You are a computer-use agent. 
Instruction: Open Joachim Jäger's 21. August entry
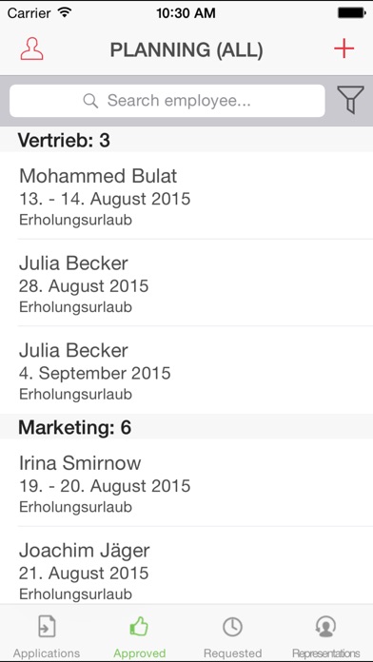point(186,566)
